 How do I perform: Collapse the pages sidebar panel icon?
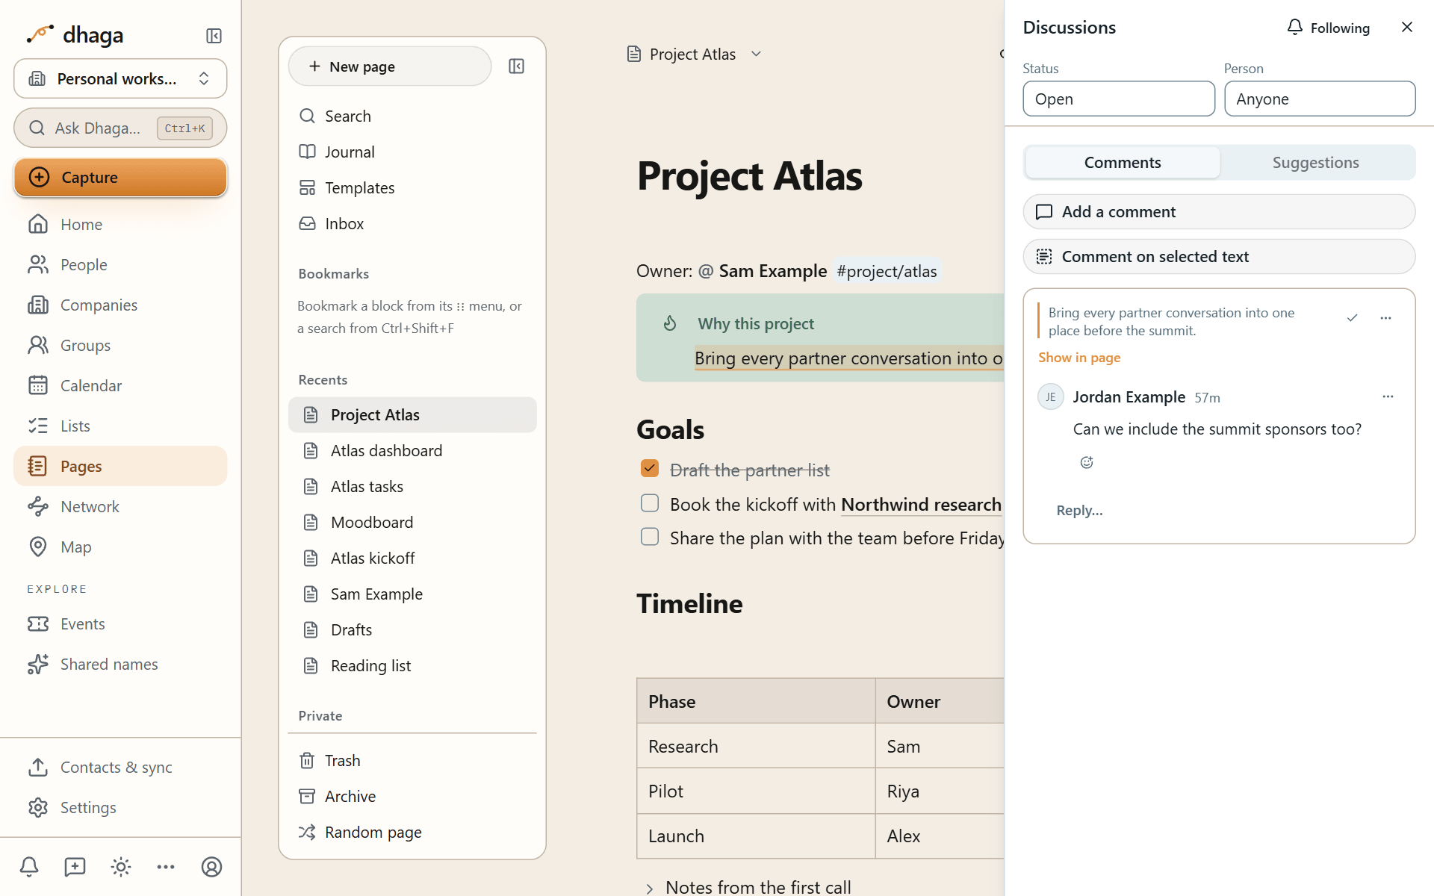click(516, 66)
